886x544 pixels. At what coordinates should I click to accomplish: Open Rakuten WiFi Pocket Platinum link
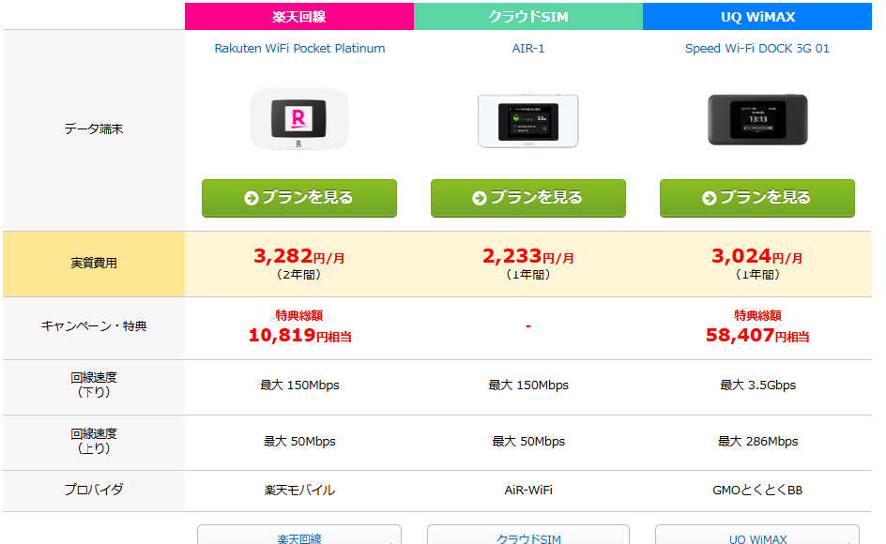(299, 49)
